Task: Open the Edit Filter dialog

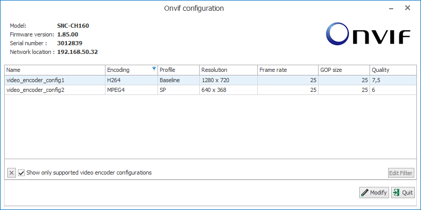Action: (401, 173)
